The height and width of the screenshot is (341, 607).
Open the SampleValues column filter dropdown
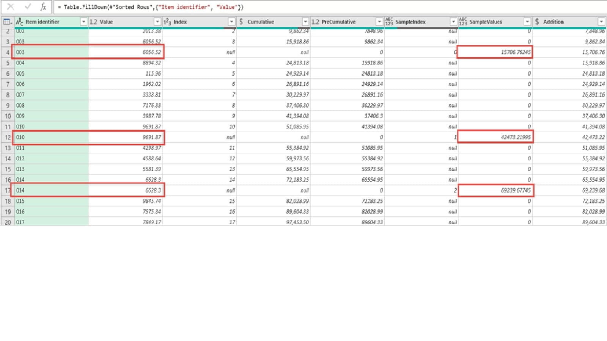tap(527, 22)
